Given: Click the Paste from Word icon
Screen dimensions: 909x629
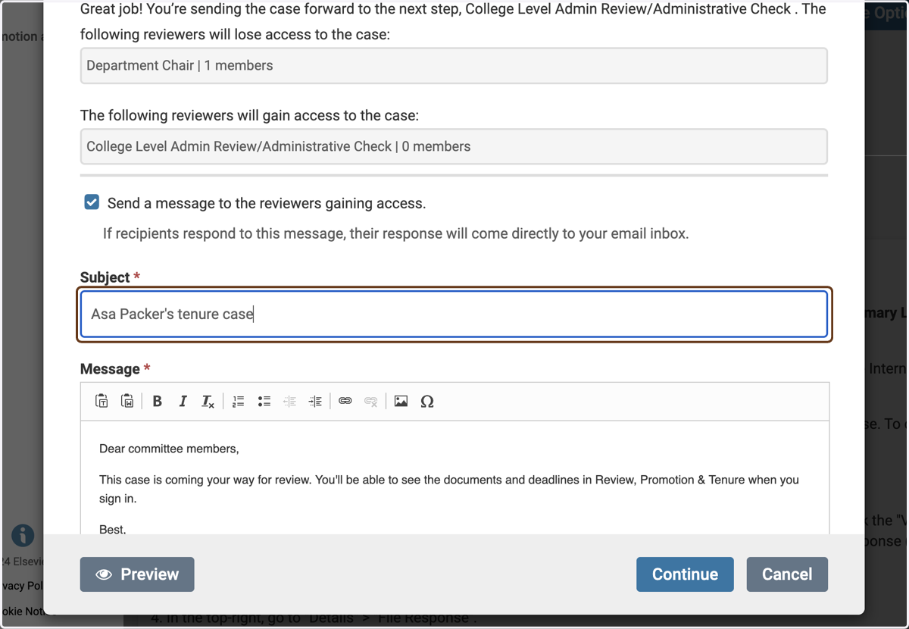Looking at the screenshot, I should 127,401.
